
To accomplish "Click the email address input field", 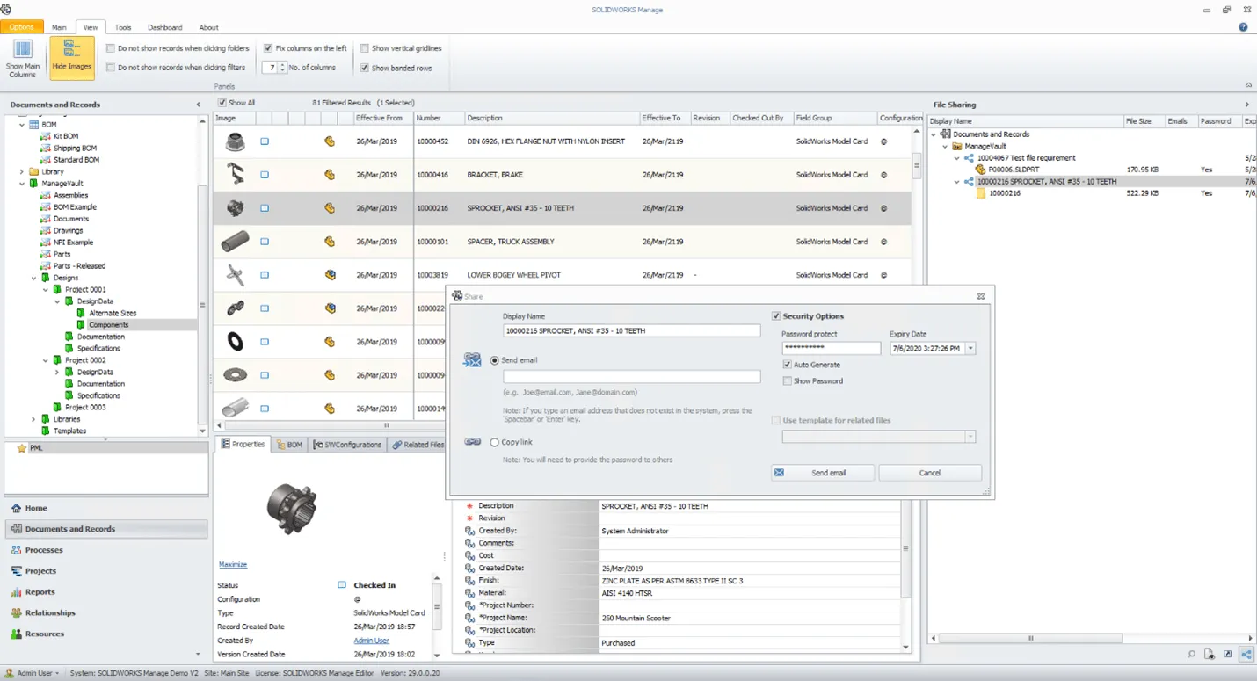I will 631,378.
